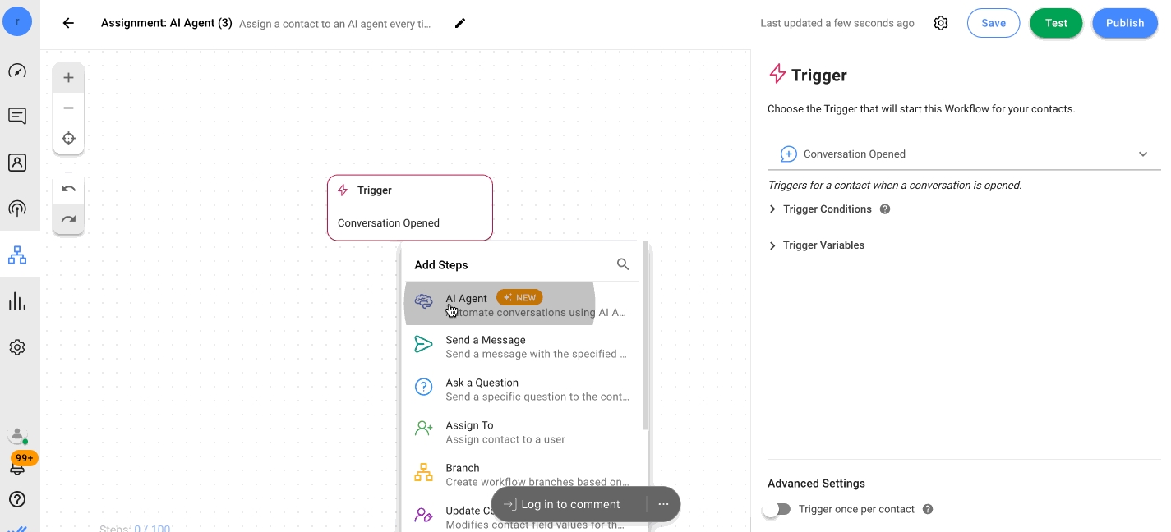Click the Publish button

pyautogui.click(x=1124, y=23)
